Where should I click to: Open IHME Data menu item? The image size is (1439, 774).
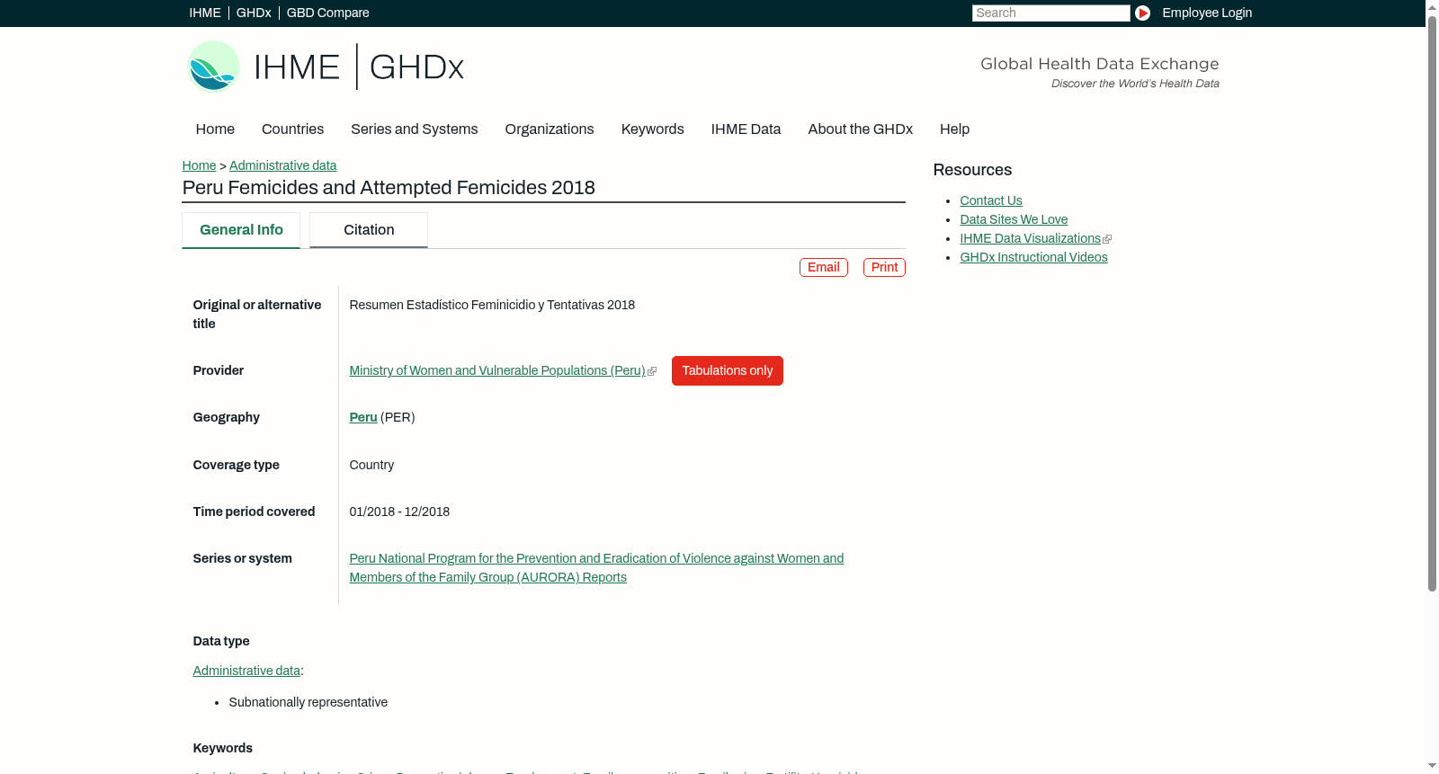746,129
